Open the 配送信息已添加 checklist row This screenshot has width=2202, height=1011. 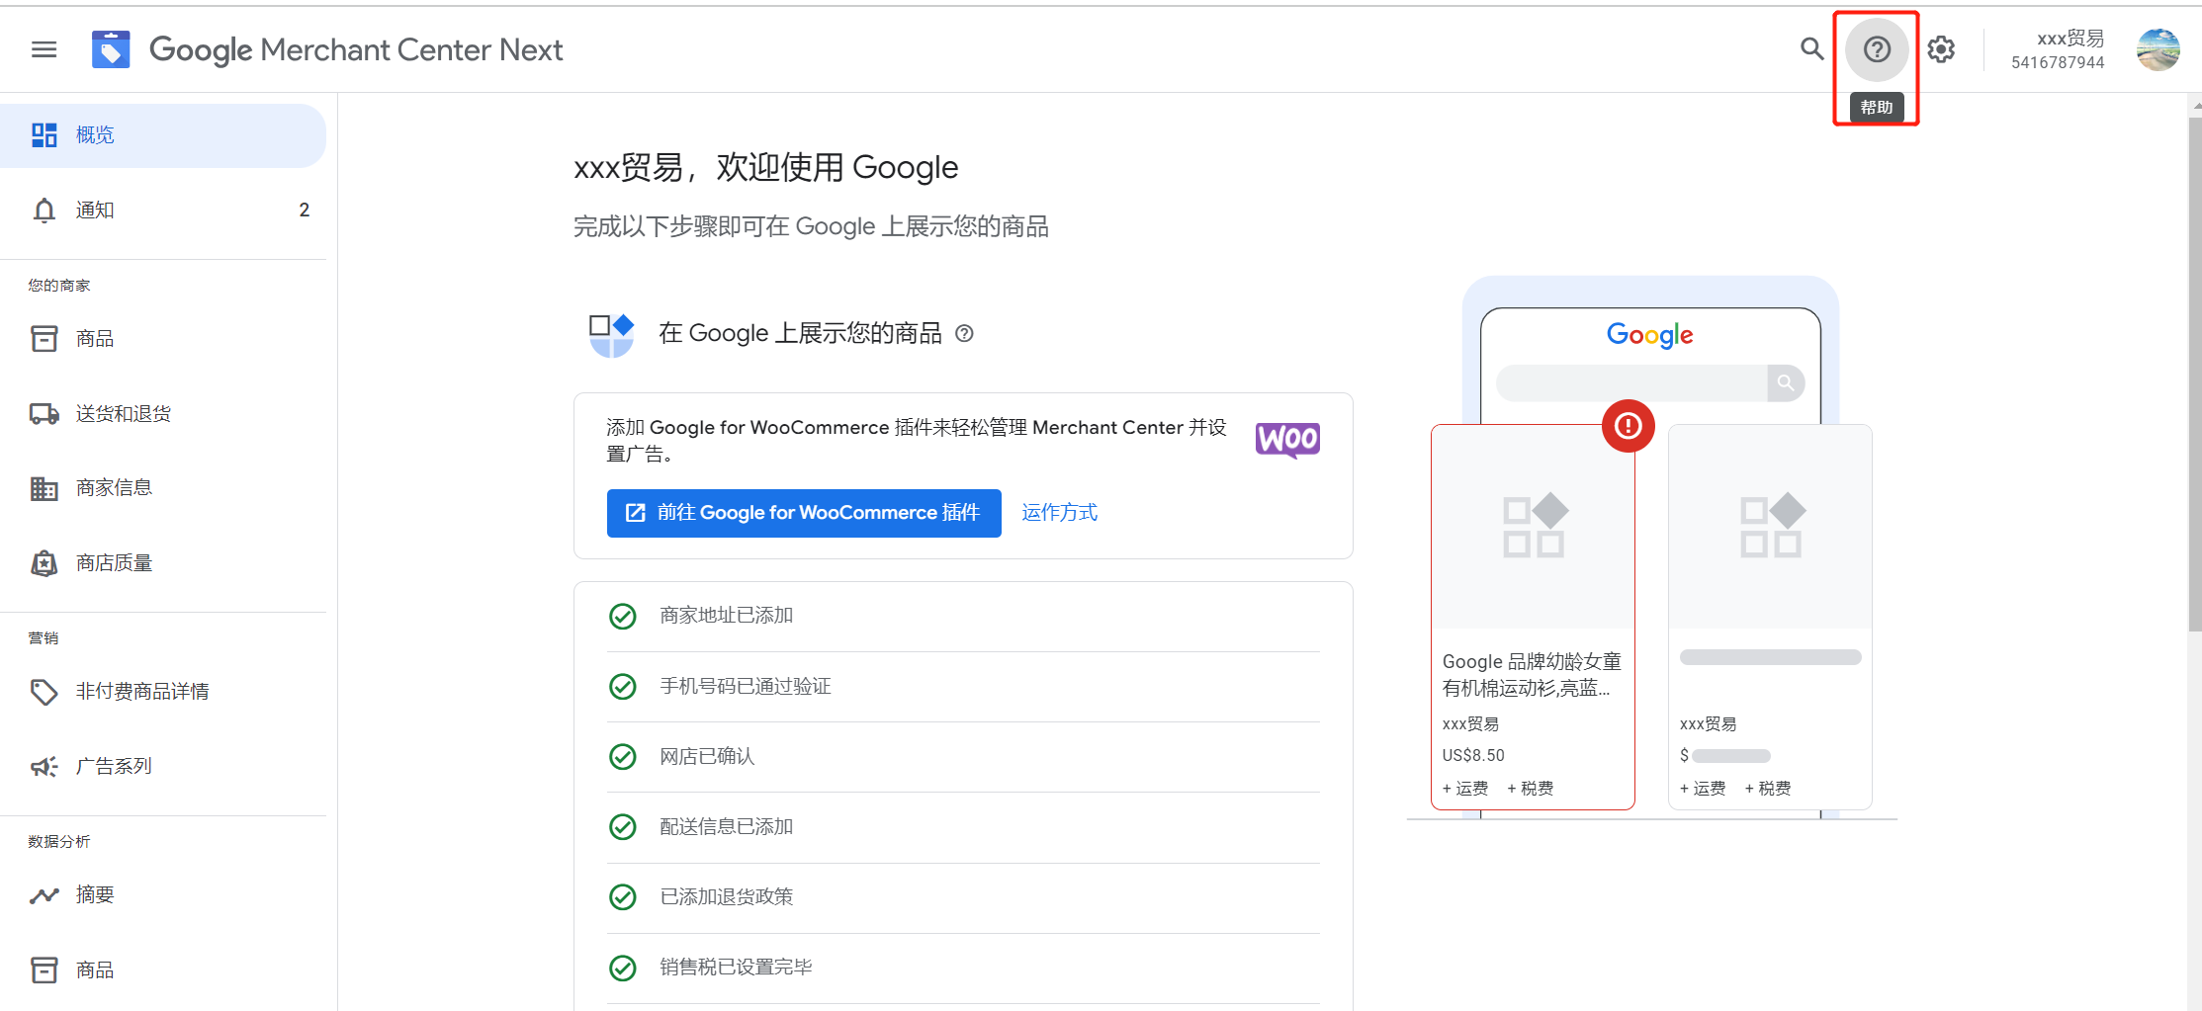tap(963, 827)
